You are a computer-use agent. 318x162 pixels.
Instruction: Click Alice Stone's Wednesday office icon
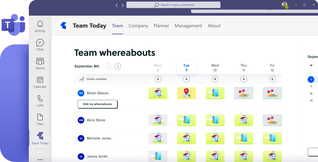click(215, 120)
